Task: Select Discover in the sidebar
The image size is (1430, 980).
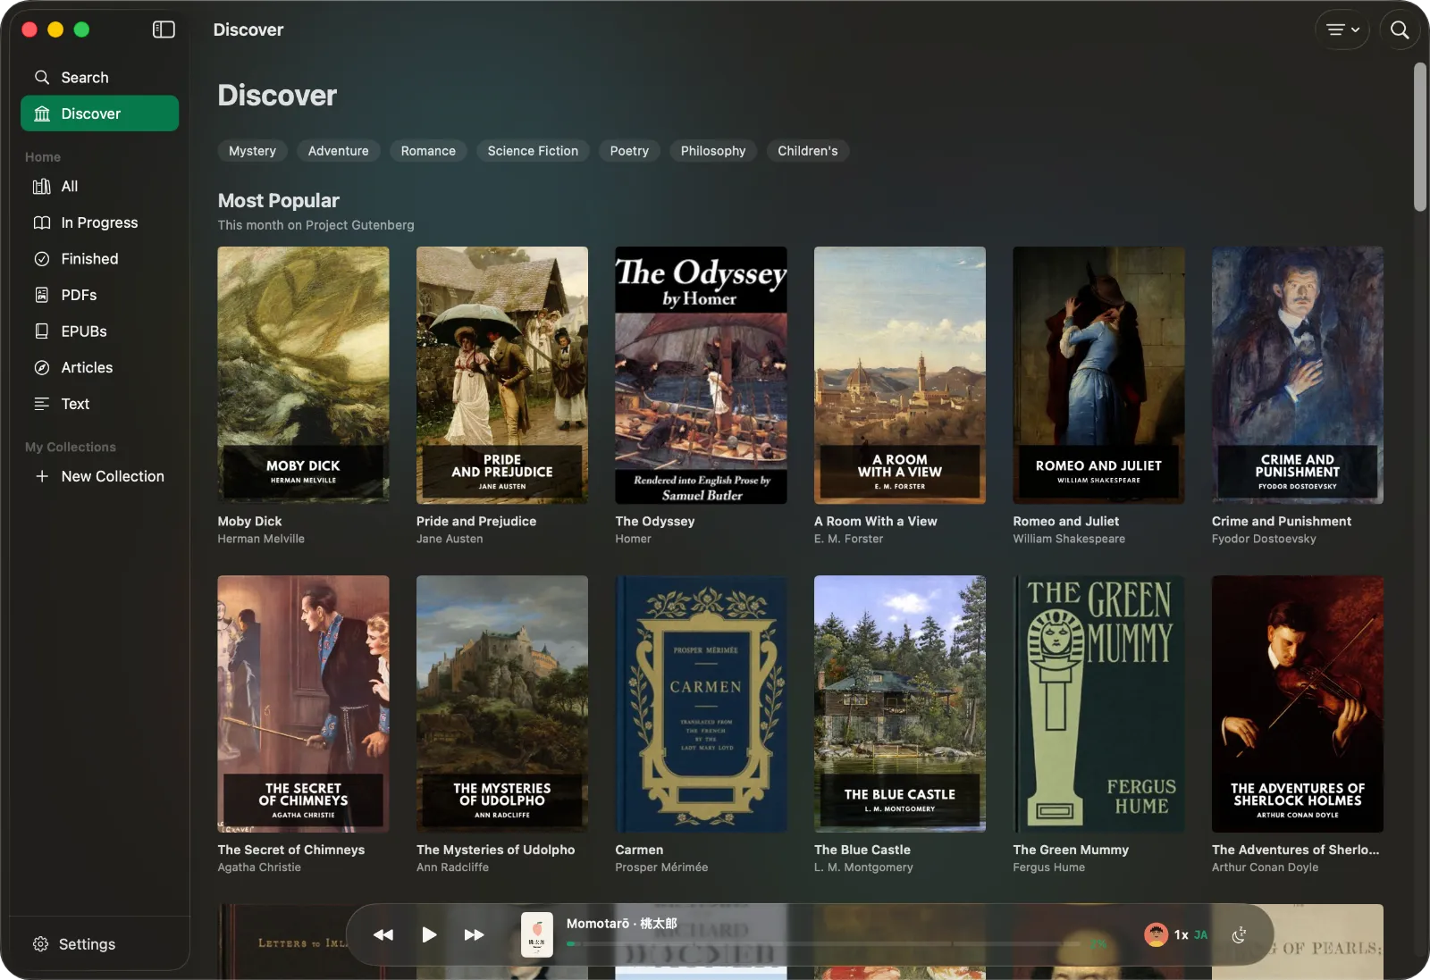Action: (99, 113)
